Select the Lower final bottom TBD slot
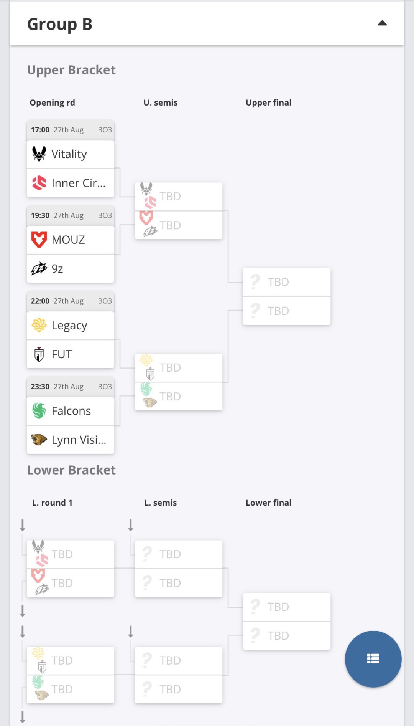Image resolution: width=414 pixels, height=726 pixels. point(287,636)
